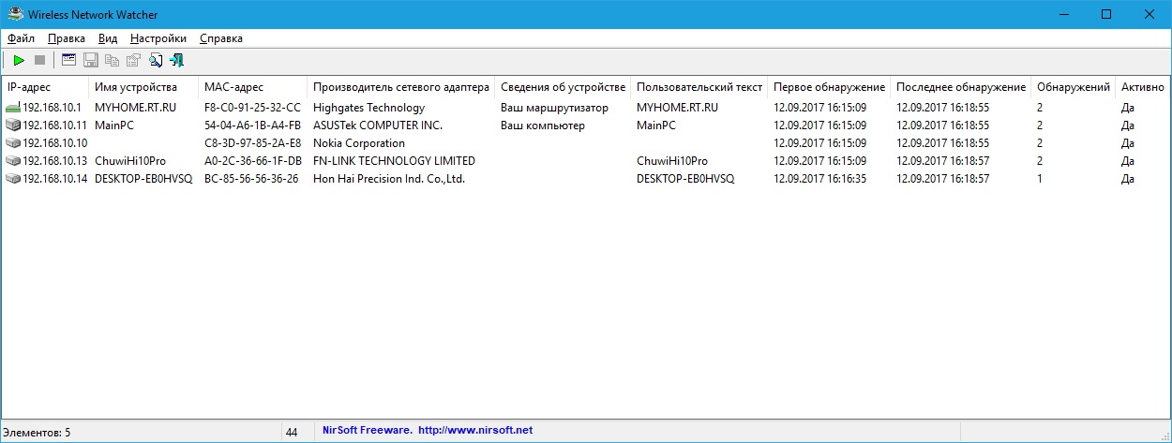Click the device icon beside 192.168.10.10
The height and width of the screenshot is (443, 1172).
[13, 143]
